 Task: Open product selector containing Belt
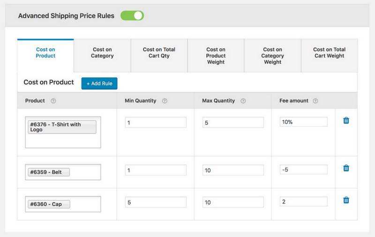point(63,172)
